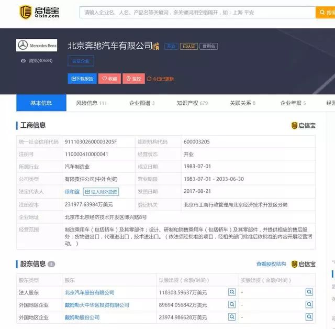The width and height of the screenshot is (335, 329).
Task: Open shareholder 戴姆勒大中华区投资有限公司 link
Action: (97, 305)
